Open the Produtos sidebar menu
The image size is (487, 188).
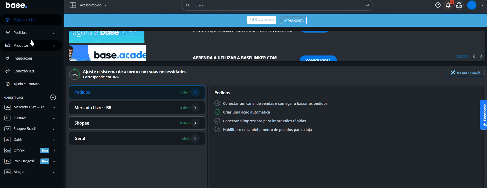[31, 45]
